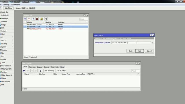This screenshot has width=185, height=104.
Task: Add new DHCP server with plus icon
Action: pyautogui.click(x=24, y=70)
